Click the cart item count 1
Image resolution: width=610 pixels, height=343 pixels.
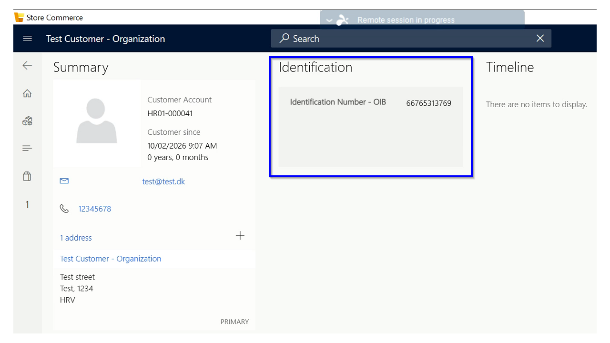click(x=27, y=204)
